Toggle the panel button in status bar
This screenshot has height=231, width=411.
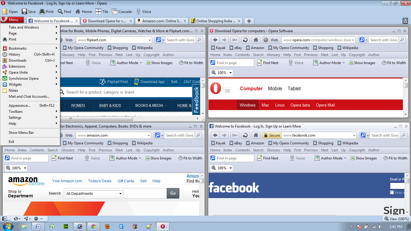tap(4, 219)
